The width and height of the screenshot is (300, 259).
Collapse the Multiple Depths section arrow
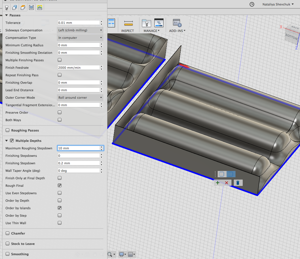pyautogui.click(x=7, y=141)
